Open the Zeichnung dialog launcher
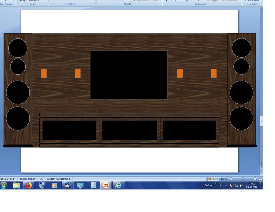The width and height of the screenshot is (275, 212). pyautogui.click(x=240, y=4)
